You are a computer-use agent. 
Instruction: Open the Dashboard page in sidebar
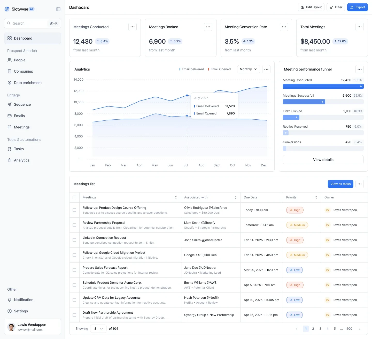click(x=33, y=38)
